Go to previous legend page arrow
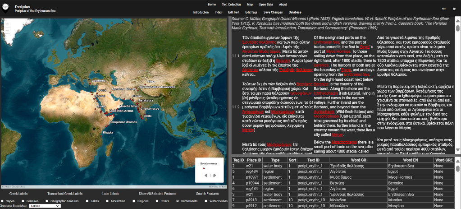This screenshot has height=209, width=461. click(x=205, y=175)
